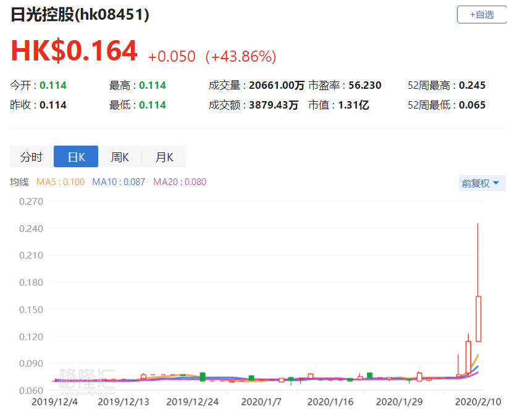The width and height of the screenshot is (507, 409).
Task: Click the 昨收 value 0.114
Action: pyautogui.click(x=52, y=105)
